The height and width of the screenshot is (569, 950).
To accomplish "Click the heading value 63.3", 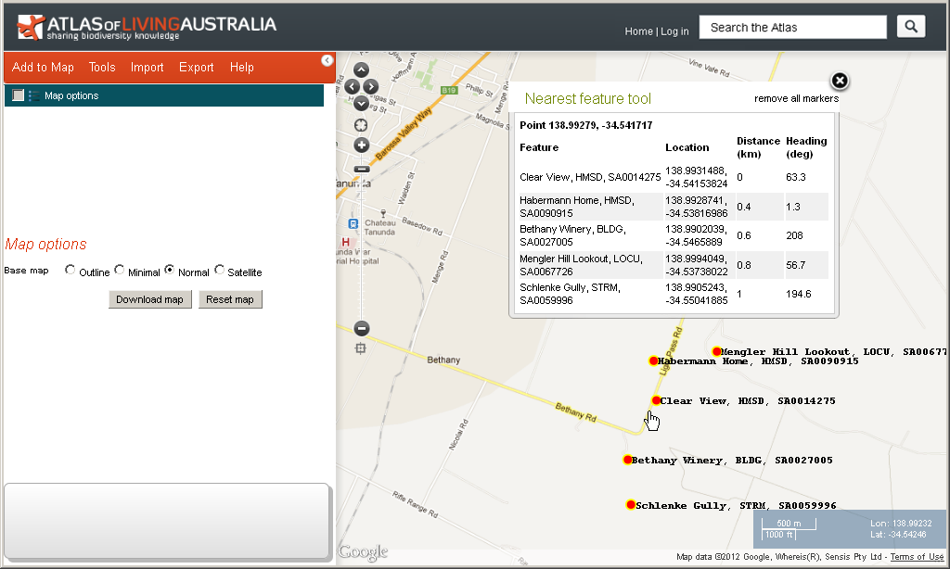I will [795, 177].
